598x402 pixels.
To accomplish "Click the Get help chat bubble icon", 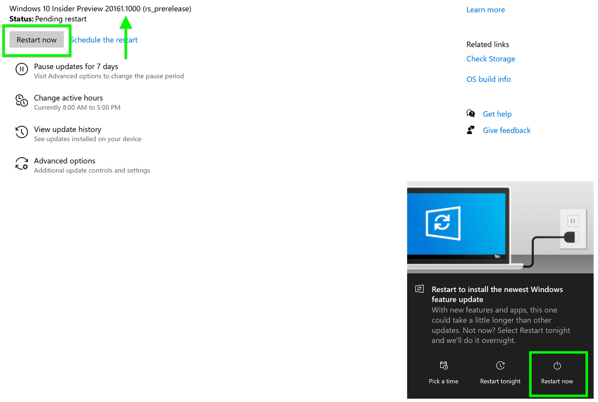I will point(470,113).
